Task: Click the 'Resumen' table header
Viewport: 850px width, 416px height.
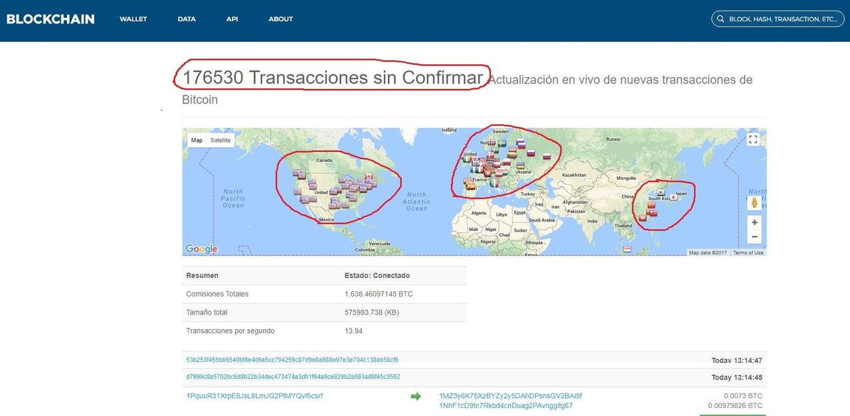Action: pos(202,275)
